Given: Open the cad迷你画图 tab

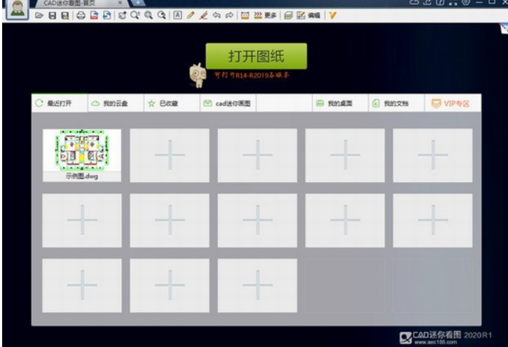Looking at the screenshot, I should (227, 103).
